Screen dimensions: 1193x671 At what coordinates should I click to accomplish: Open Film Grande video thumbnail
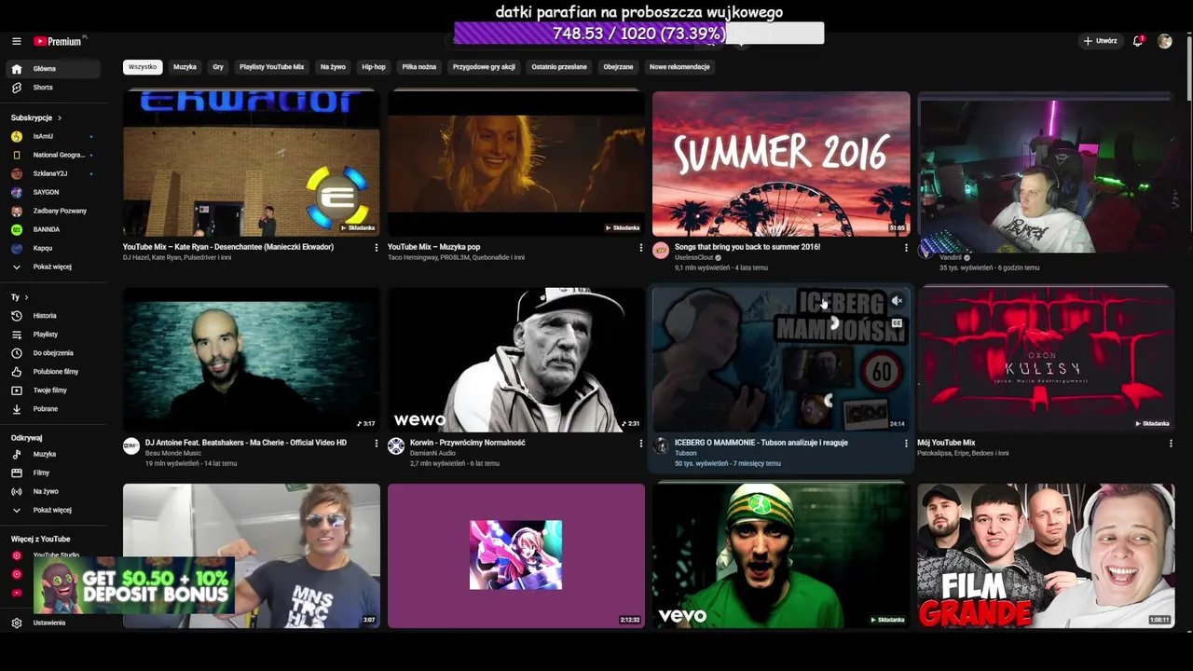(x=1046, y=555)
